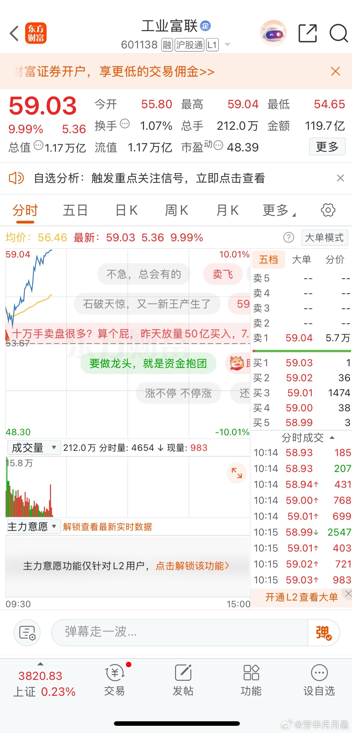Tap 买3 price 59.01 row

pos(301,393)
